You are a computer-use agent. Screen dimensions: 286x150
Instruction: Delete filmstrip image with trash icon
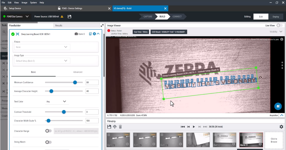[x=120, y=127]
